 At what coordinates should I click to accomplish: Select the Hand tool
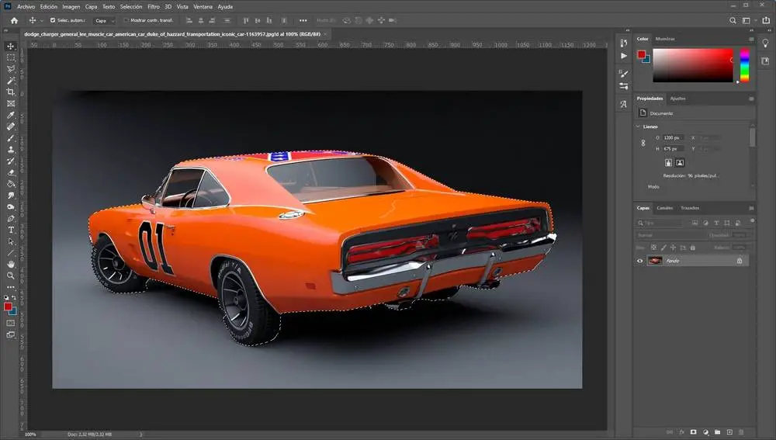click(x=11, y=265)
